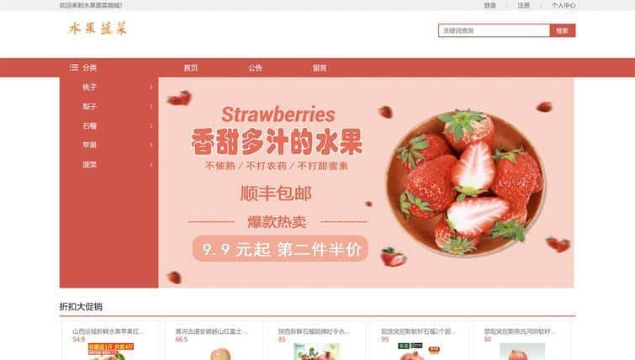Click the list icon beside 分类
Image resolution: width=635 pixels, height=360 pixels.
pyautogui.click(x=74, y=67)
